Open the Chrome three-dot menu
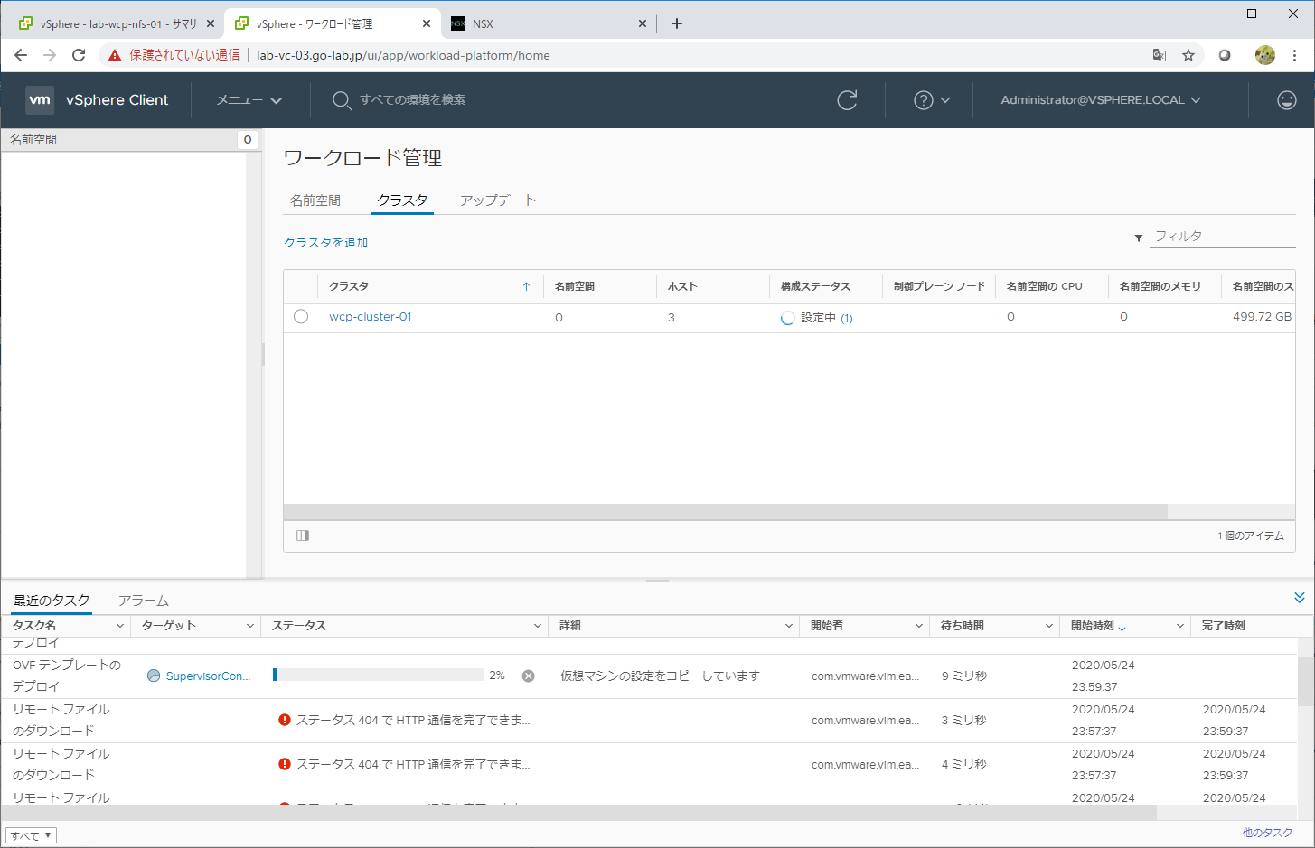 click(1294, 55)
